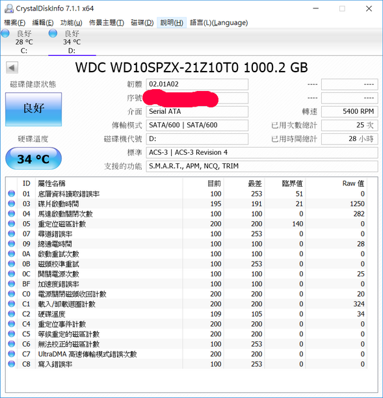
Task: Click the status dot for attribute 01
Action: point(12,194)
